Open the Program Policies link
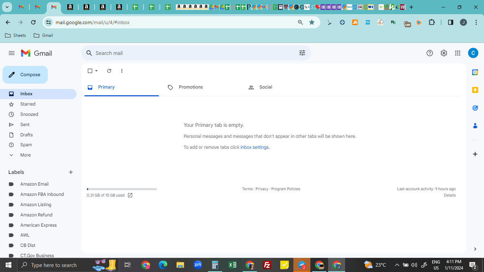Image resolution: width=484 pixels, height=272 pixels. 286,189
